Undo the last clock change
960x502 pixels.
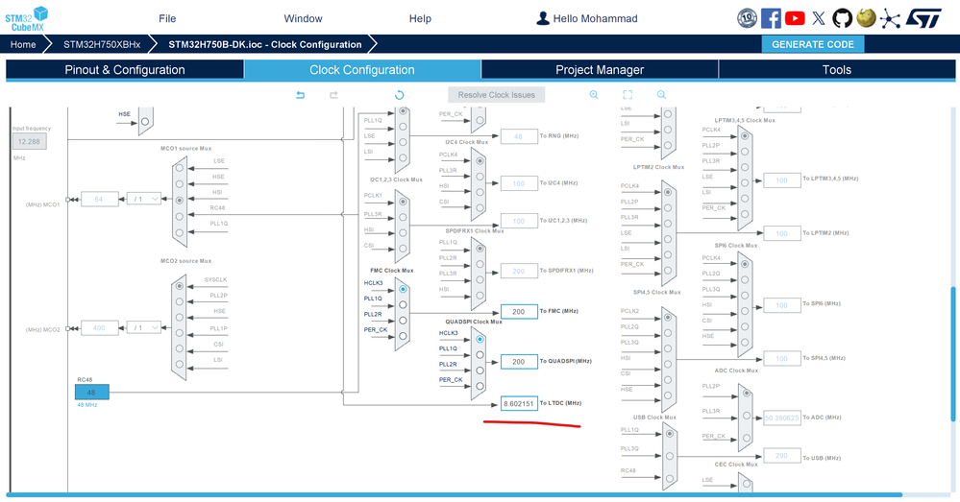(x=300, y=95)
